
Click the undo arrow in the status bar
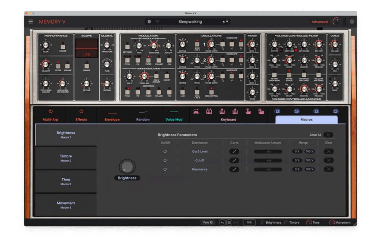tap(222, 223)
